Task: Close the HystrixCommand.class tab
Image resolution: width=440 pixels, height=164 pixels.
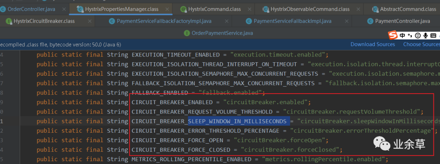Action: (249, 9)
